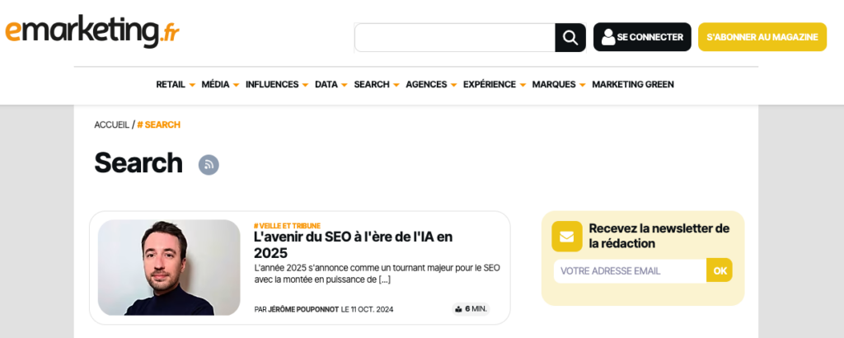Click the reading time icon on article

coord(458,309)
